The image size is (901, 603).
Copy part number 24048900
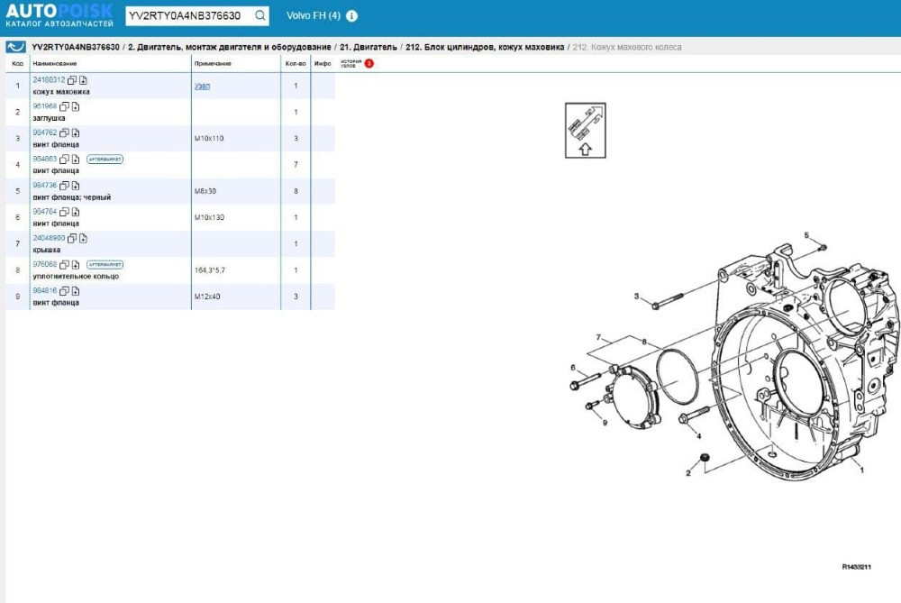[x=72, y=239]
